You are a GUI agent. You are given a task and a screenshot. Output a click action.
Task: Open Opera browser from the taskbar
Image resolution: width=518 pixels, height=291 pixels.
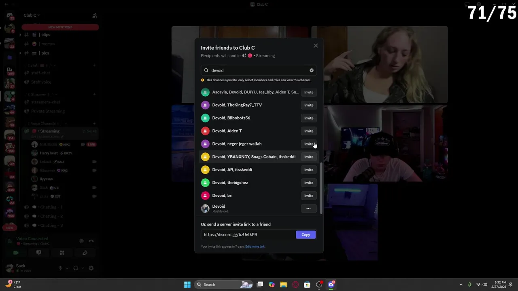coord(295,285)
